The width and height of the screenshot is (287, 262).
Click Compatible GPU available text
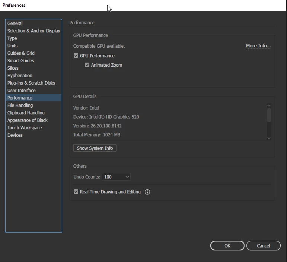pos(99,46)
